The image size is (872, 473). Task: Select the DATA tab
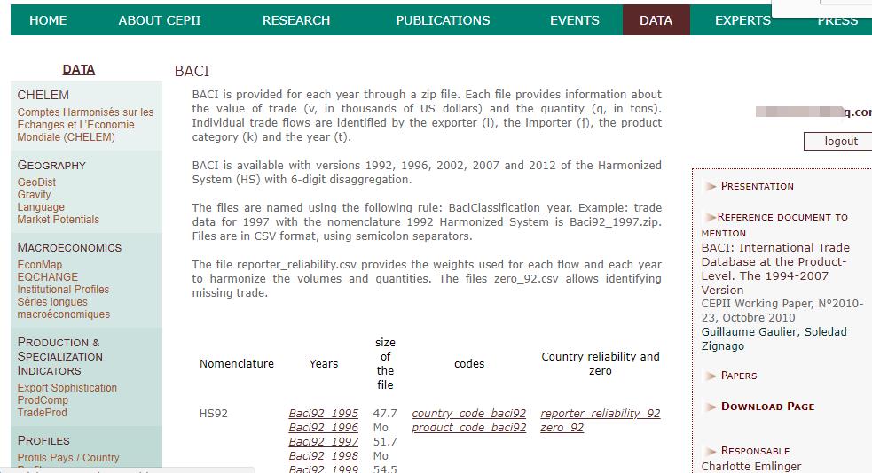(656, 20)
